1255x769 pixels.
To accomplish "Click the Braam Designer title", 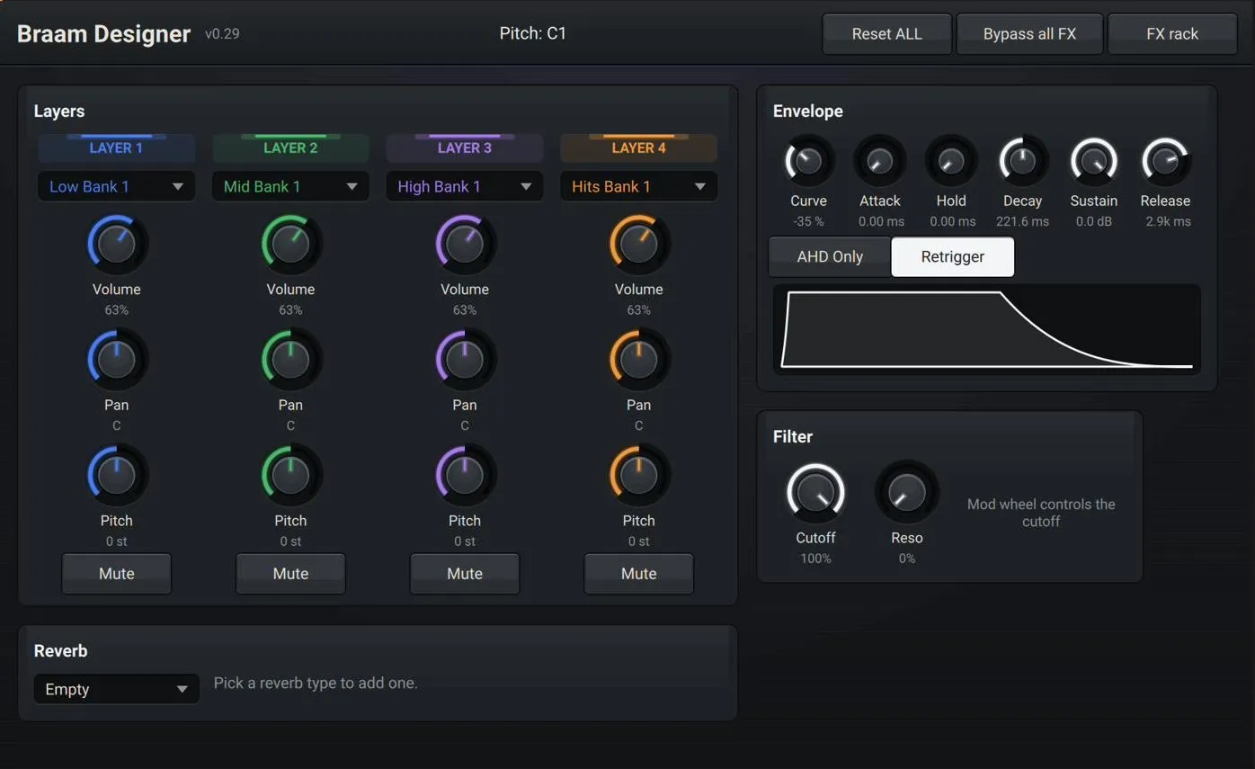I will [x=104, y=34].
